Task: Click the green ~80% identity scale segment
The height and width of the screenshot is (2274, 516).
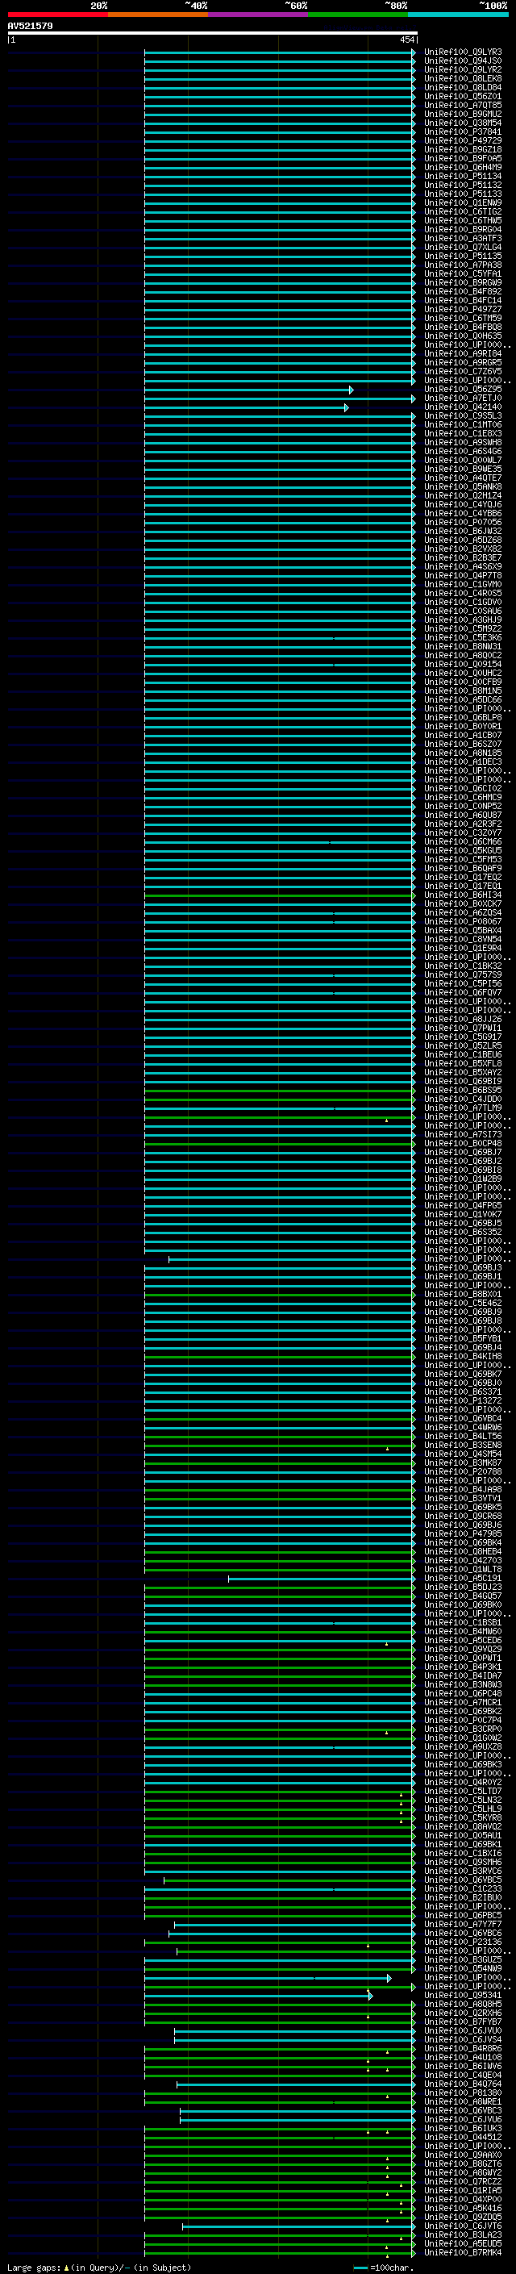Action: tap(358, 15)
